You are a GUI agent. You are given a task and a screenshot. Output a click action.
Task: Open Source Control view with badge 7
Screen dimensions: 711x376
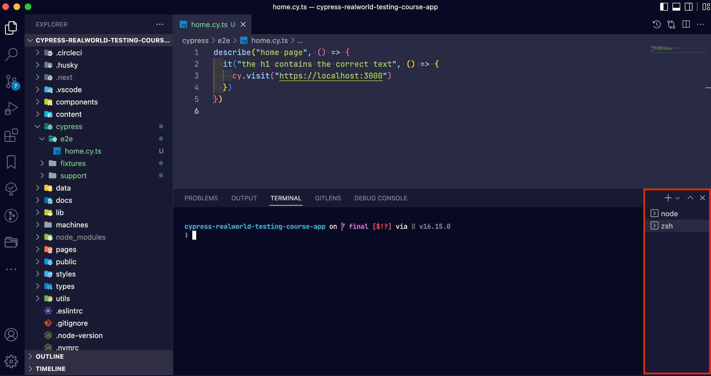[11, 82]
